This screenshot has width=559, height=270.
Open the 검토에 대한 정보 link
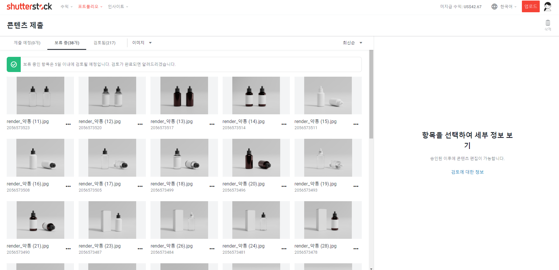467,172
